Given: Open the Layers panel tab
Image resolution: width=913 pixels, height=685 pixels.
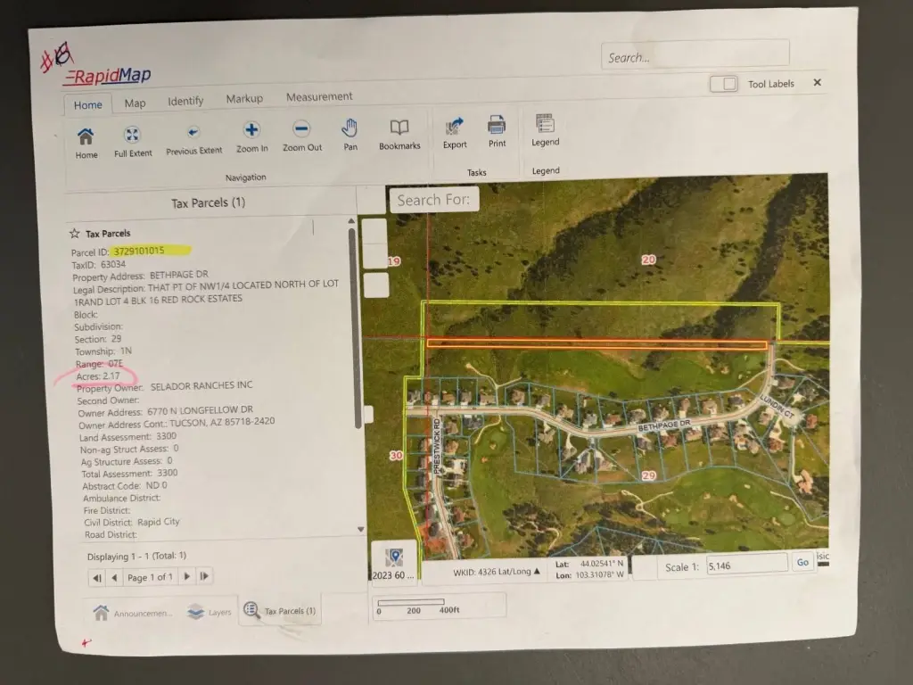Looking at the screenshot, I should 210,612.
